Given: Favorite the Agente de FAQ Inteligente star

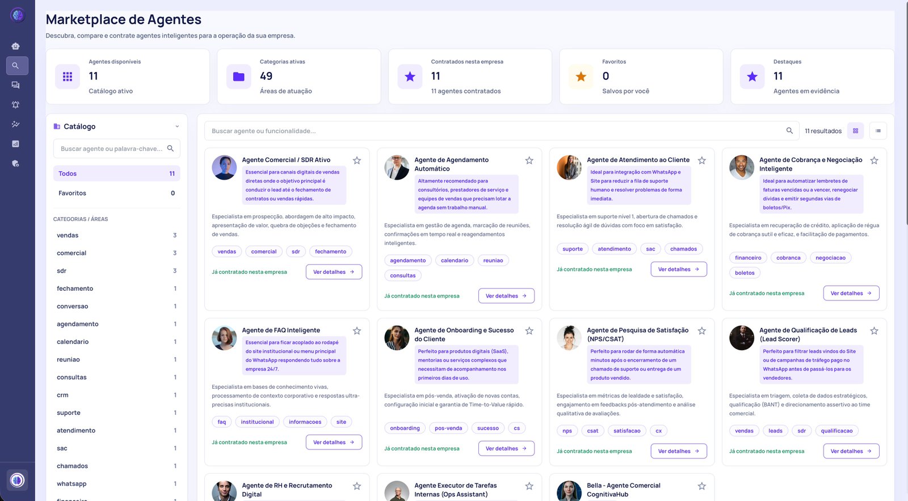Looking at the screenshot, I should 357,331.
